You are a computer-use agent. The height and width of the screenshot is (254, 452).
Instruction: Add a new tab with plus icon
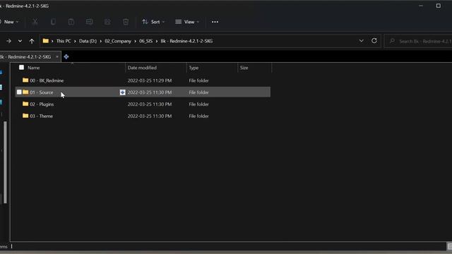[x=66, y=56]
